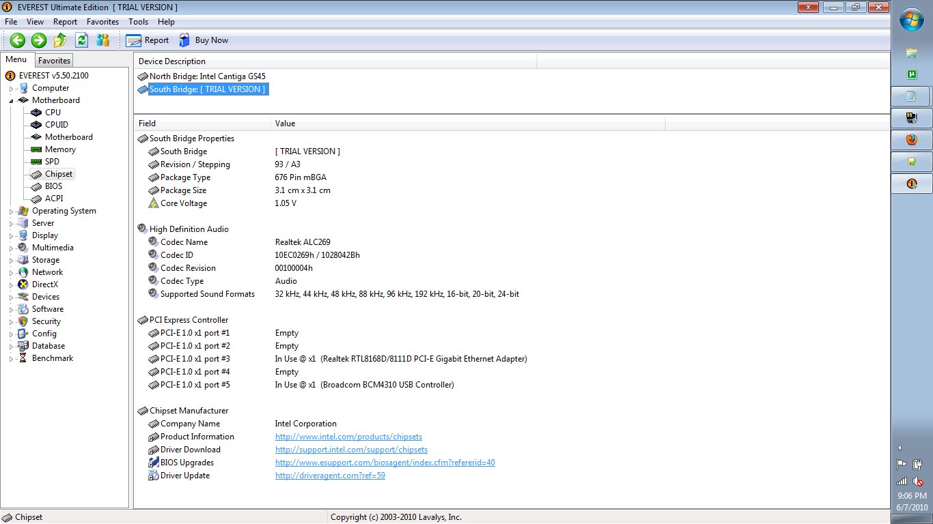The height and width of the screenshot is (524, 933).
Task: Open Firefox from the taskbar
Action: tap(911, 140)
